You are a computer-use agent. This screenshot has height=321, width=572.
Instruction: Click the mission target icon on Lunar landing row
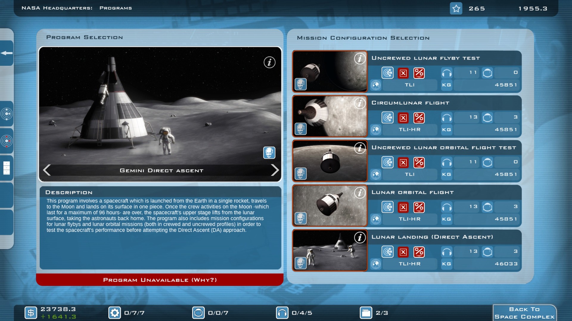[x=388, y=251]
